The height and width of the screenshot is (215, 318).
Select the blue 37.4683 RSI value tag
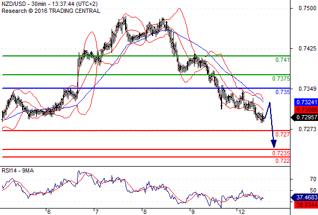[x=305, y=197]
